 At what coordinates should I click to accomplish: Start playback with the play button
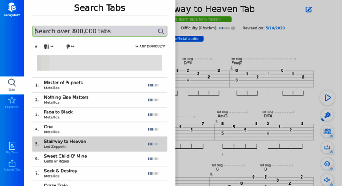tap(327, 98)
